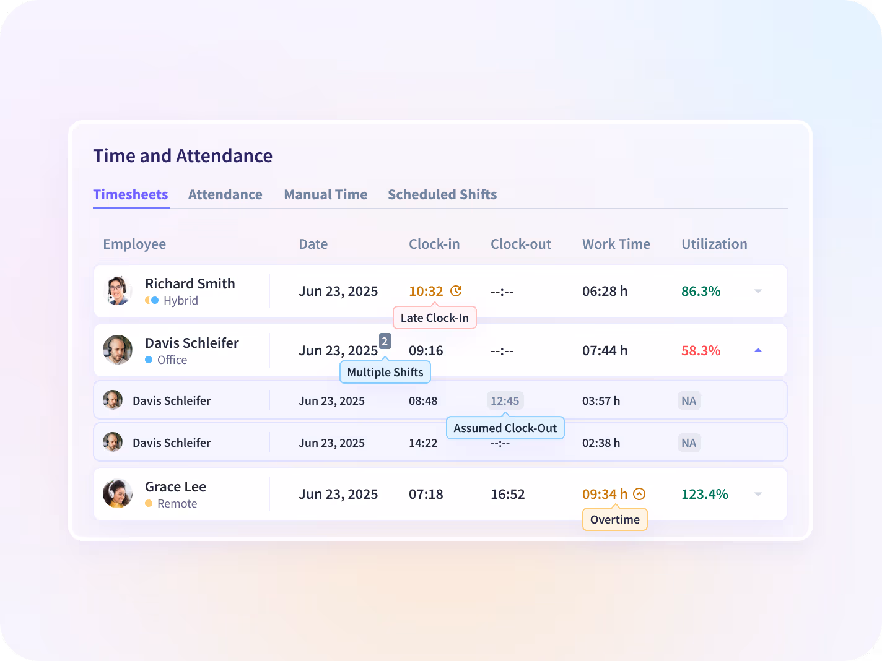
Task: Click the Utilization column header
Action: pos(714,244)
